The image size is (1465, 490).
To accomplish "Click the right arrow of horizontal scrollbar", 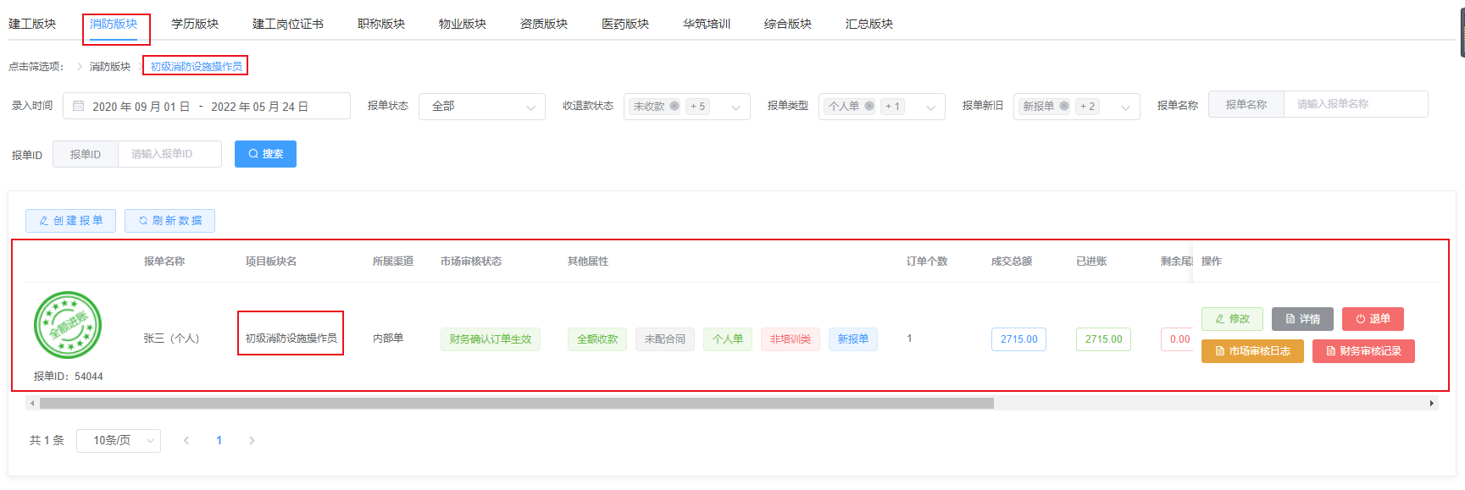I will (x=1432, y=404).
